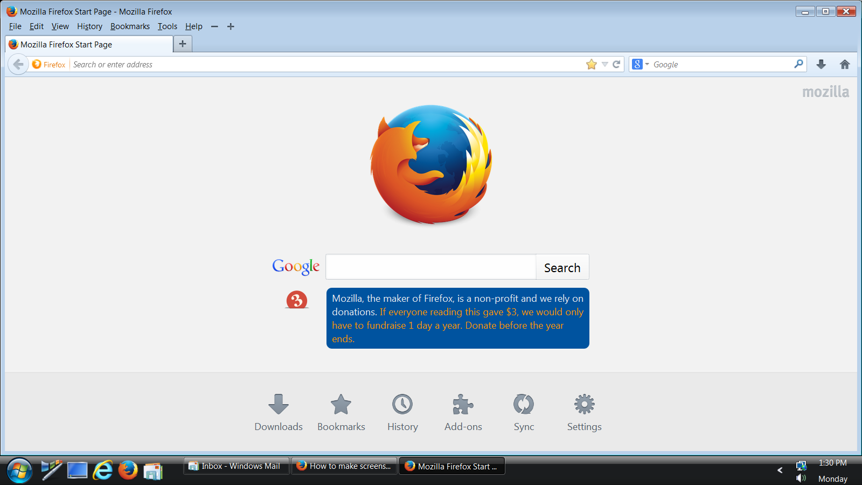Open the File menu
The height and width of the screenshot is (485, 862).
click(x=15, y=26)
